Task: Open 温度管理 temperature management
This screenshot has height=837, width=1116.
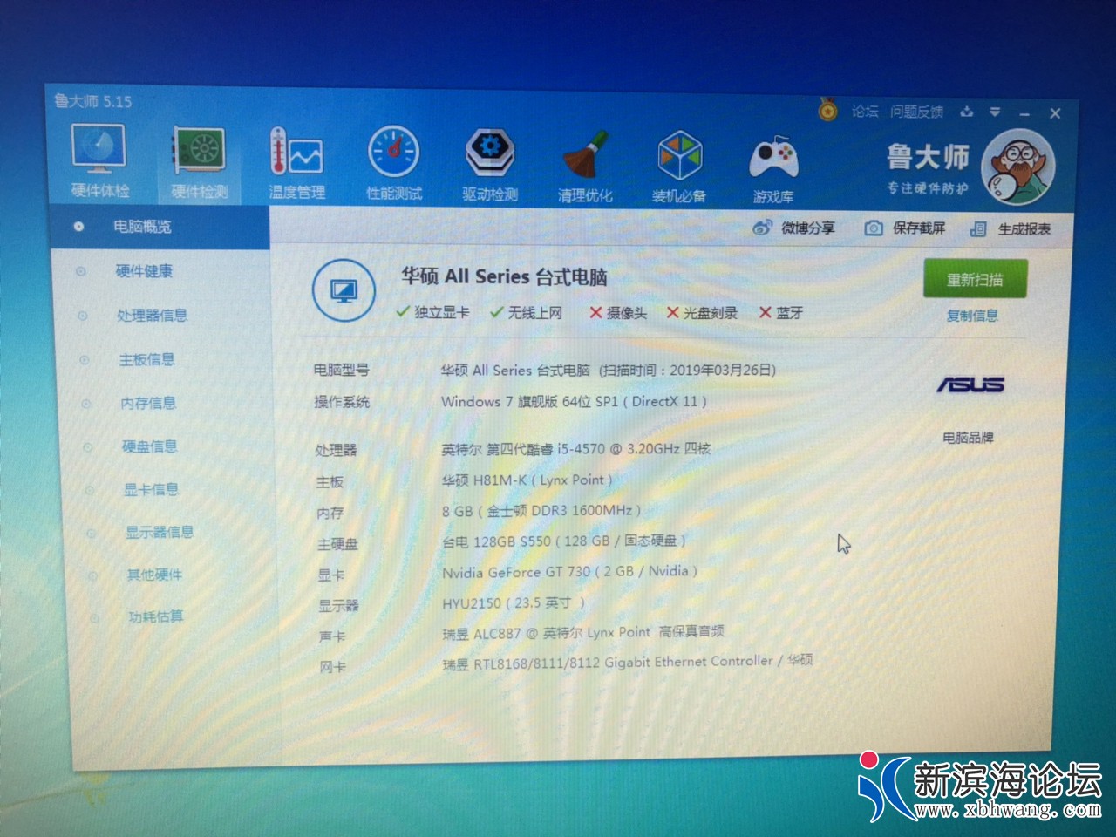Action: tap(296, 163)
